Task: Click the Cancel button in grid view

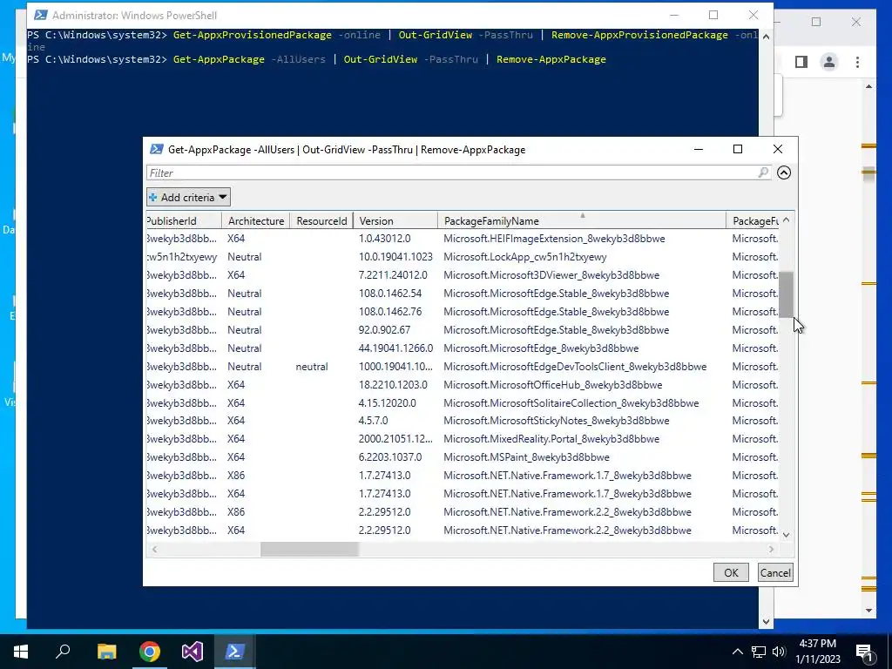Action: [775, 573]
